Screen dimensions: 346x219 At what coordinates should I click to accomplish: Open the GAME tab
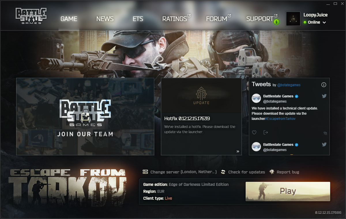tap(69, 19)
